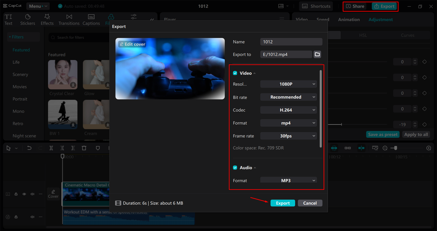Open the audio Format MP3 dropdown
The height and width of the screenshot is (231, 437).
(288, 180)
